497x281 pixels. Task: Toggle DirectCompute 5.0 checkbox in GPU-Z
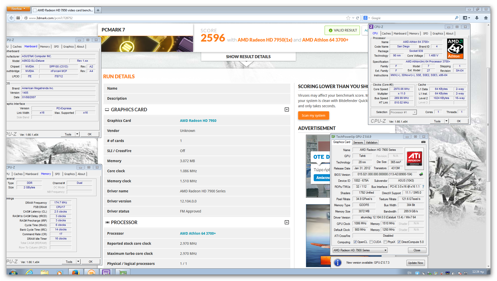[399, 242]
